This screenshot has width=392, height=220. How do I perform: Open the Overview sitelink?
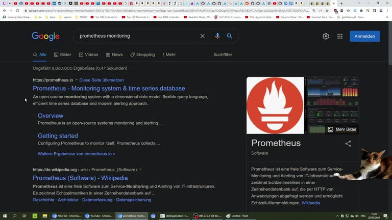pyautogui.click(x=51, y=116)
